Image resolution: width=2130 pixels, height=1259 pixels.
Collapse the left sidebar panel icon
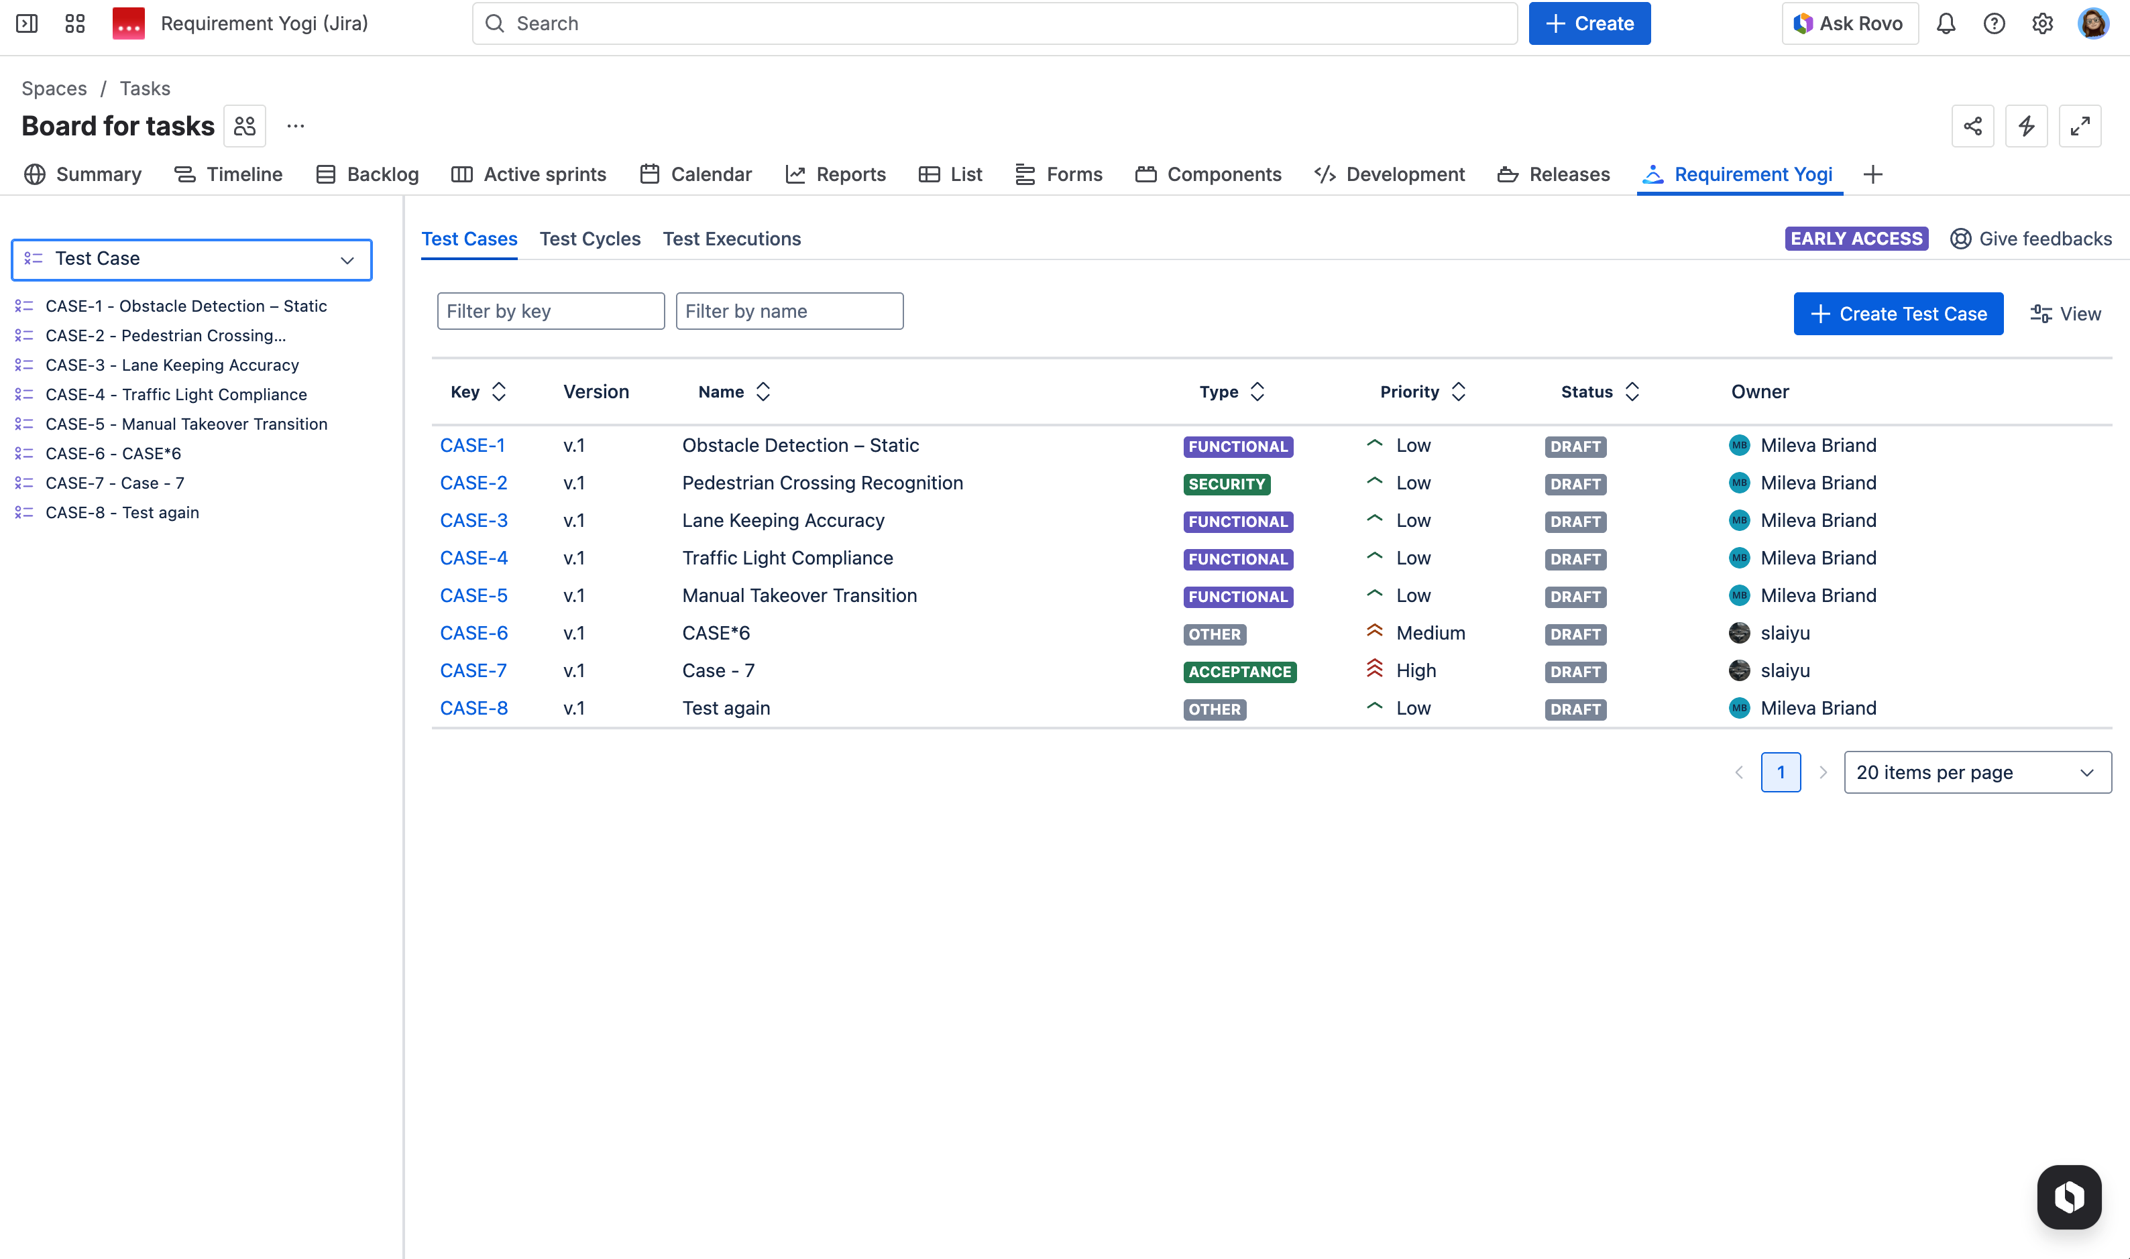tap(27, 23)
